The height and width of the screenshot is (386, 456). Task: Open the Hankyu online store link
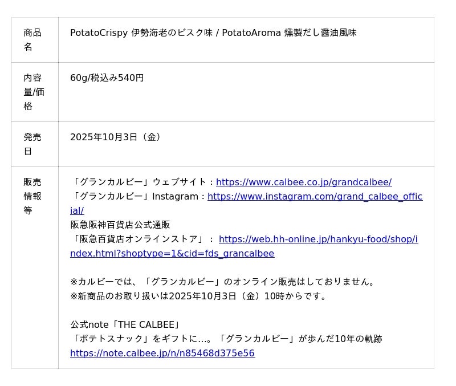(318, 239)
